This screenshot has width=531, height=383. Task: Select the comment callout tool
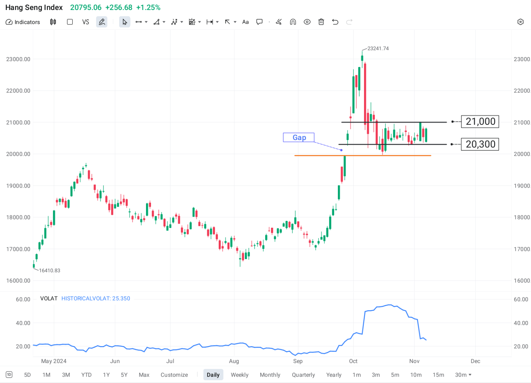tap(260, 22)
